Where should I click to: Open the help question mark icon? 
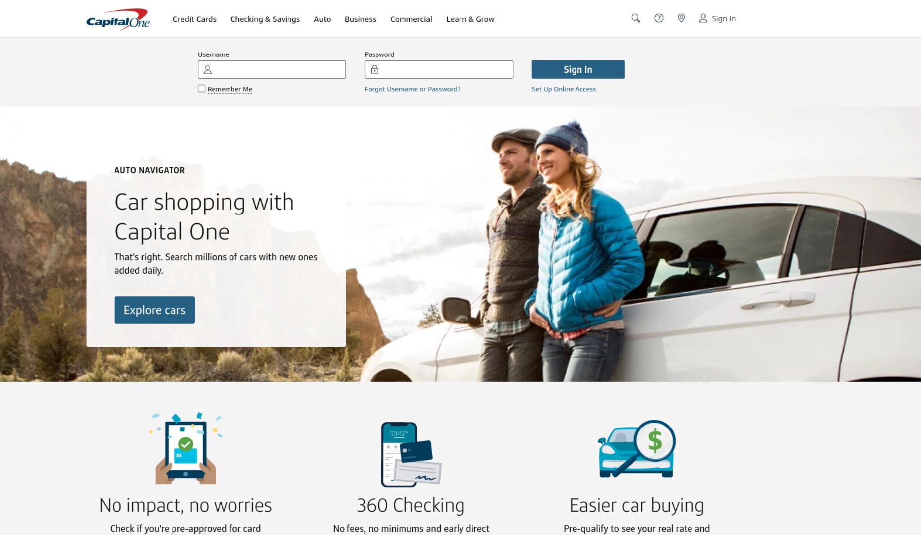[659, 18]
